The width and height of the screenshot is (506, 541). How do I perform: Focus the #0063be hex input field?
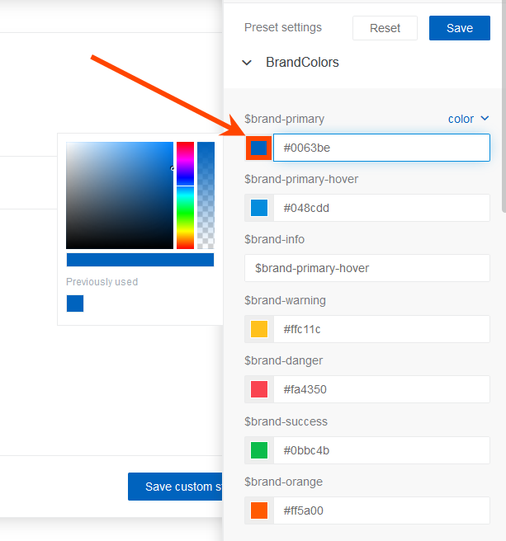point(381,148)
